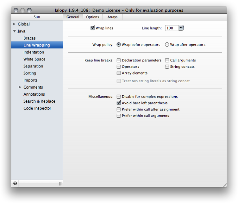Switch to the Arrays tab
The height and width of the screenshot is (203, 238).
(113, 17)
